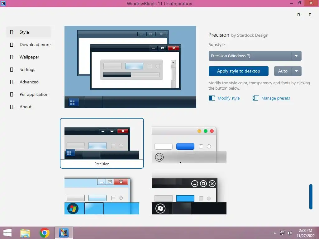The image size is (319, 239).
Task: Click the icon beside Advanced
Action: 12,82
